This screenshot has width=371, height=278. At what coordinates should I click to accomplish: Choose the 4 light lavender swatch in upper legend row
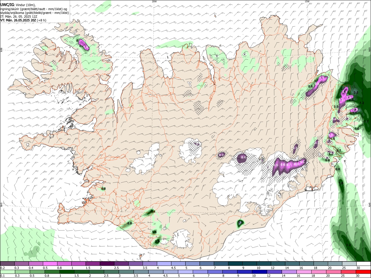point(164,264)
